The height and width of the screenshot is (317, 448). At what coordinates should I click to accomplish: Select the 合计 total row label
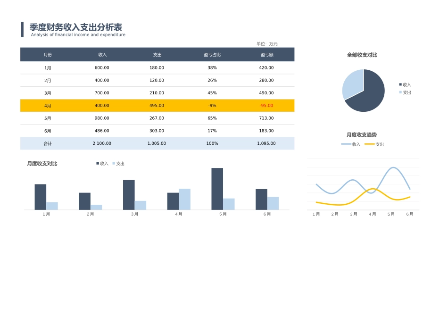point(48,143)
